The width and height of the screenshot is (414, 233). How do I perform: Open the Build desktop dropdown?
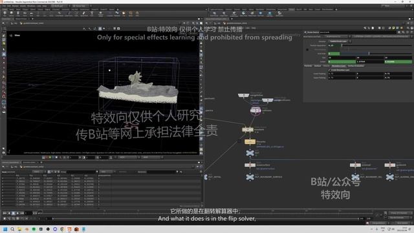coord(60,6)
